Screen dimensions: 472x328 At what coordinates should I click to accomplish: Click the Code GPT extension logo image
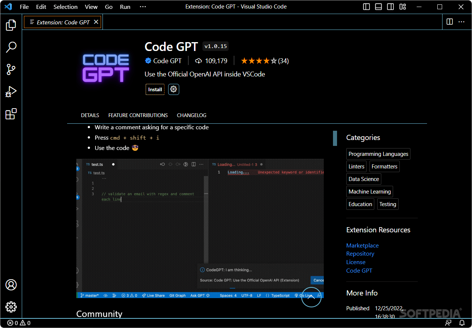106,68
